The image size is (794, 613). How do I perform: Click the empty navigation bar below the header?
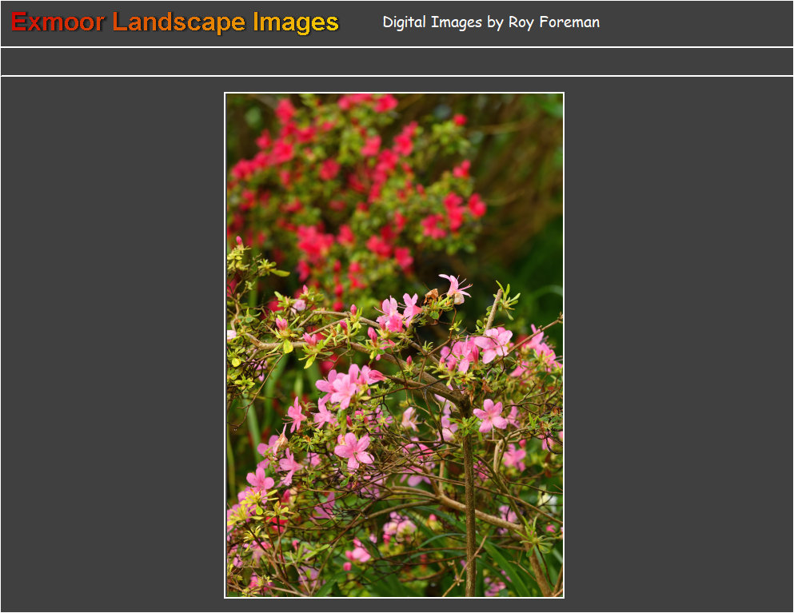point(397,62)
